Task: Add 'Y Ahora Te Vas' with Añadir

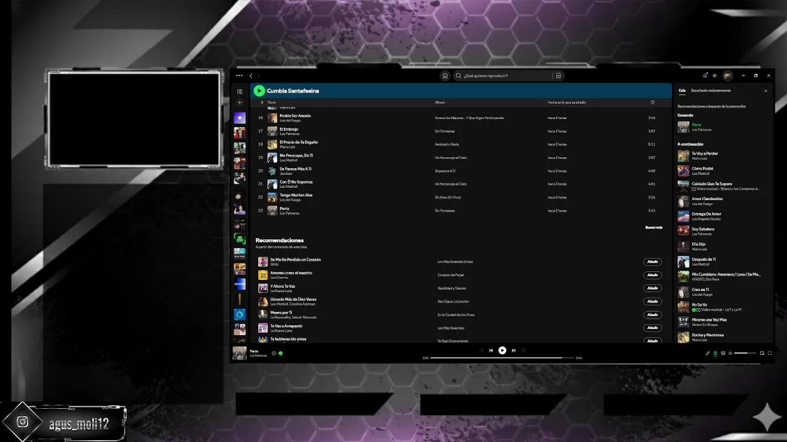Action: [652, 288]
